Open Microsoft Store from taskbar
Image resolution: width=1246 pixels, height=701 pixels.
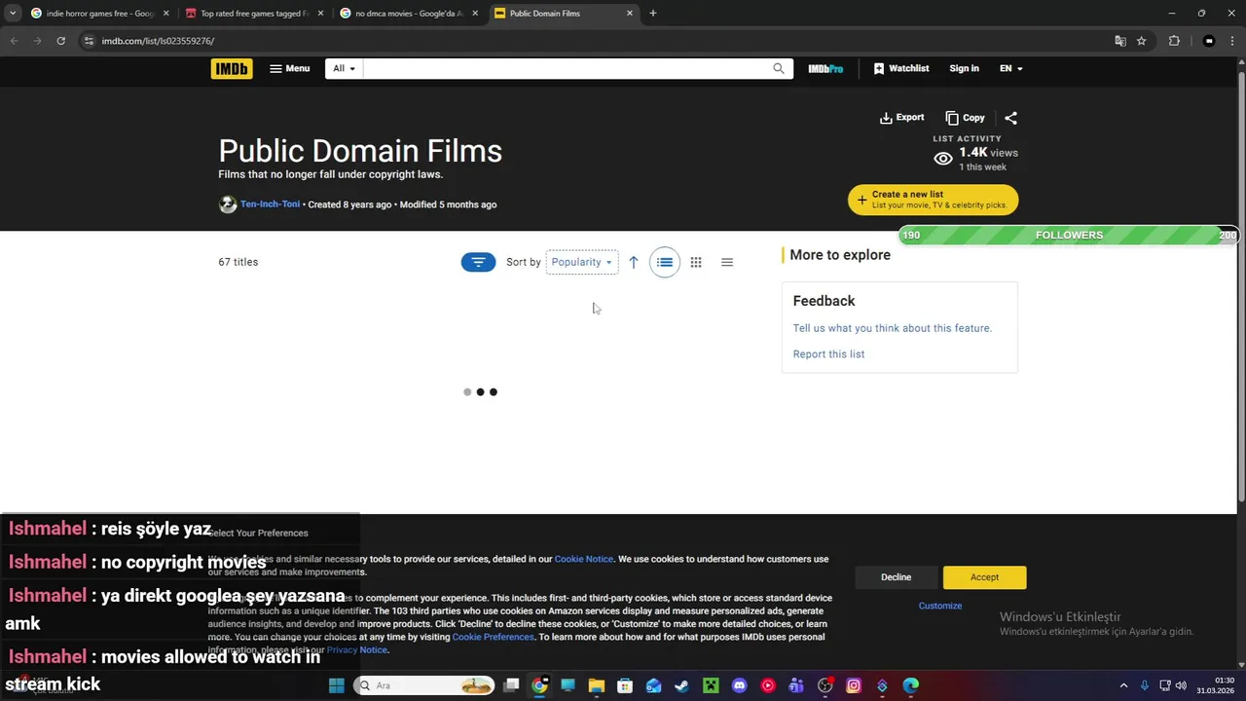[625, 685]
